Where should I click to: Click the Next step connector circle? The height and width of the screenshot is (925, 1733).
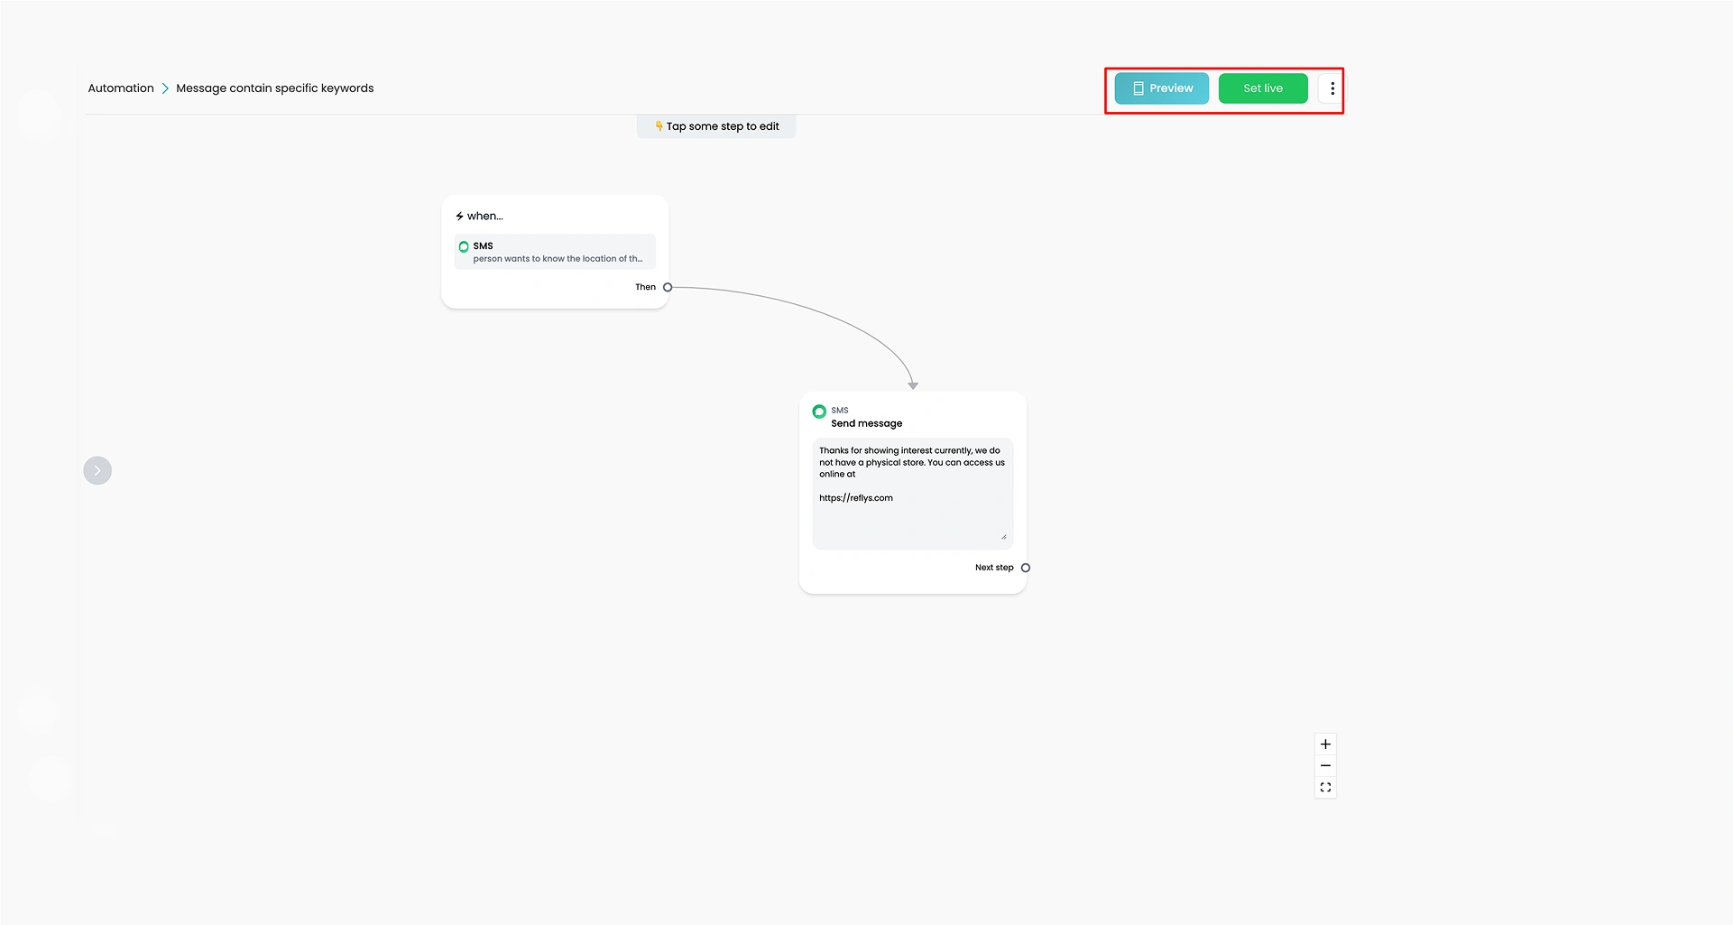coord(1025,568)
